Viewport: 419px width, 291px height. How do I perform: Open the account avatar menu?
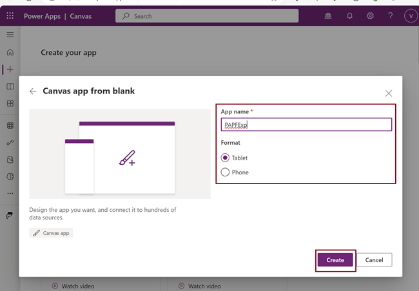411,16
